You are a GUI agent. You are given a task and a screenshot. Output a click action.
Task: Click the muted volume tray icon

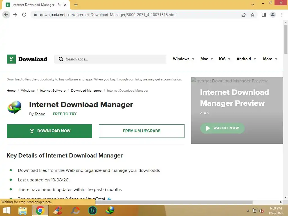point(262,211)
